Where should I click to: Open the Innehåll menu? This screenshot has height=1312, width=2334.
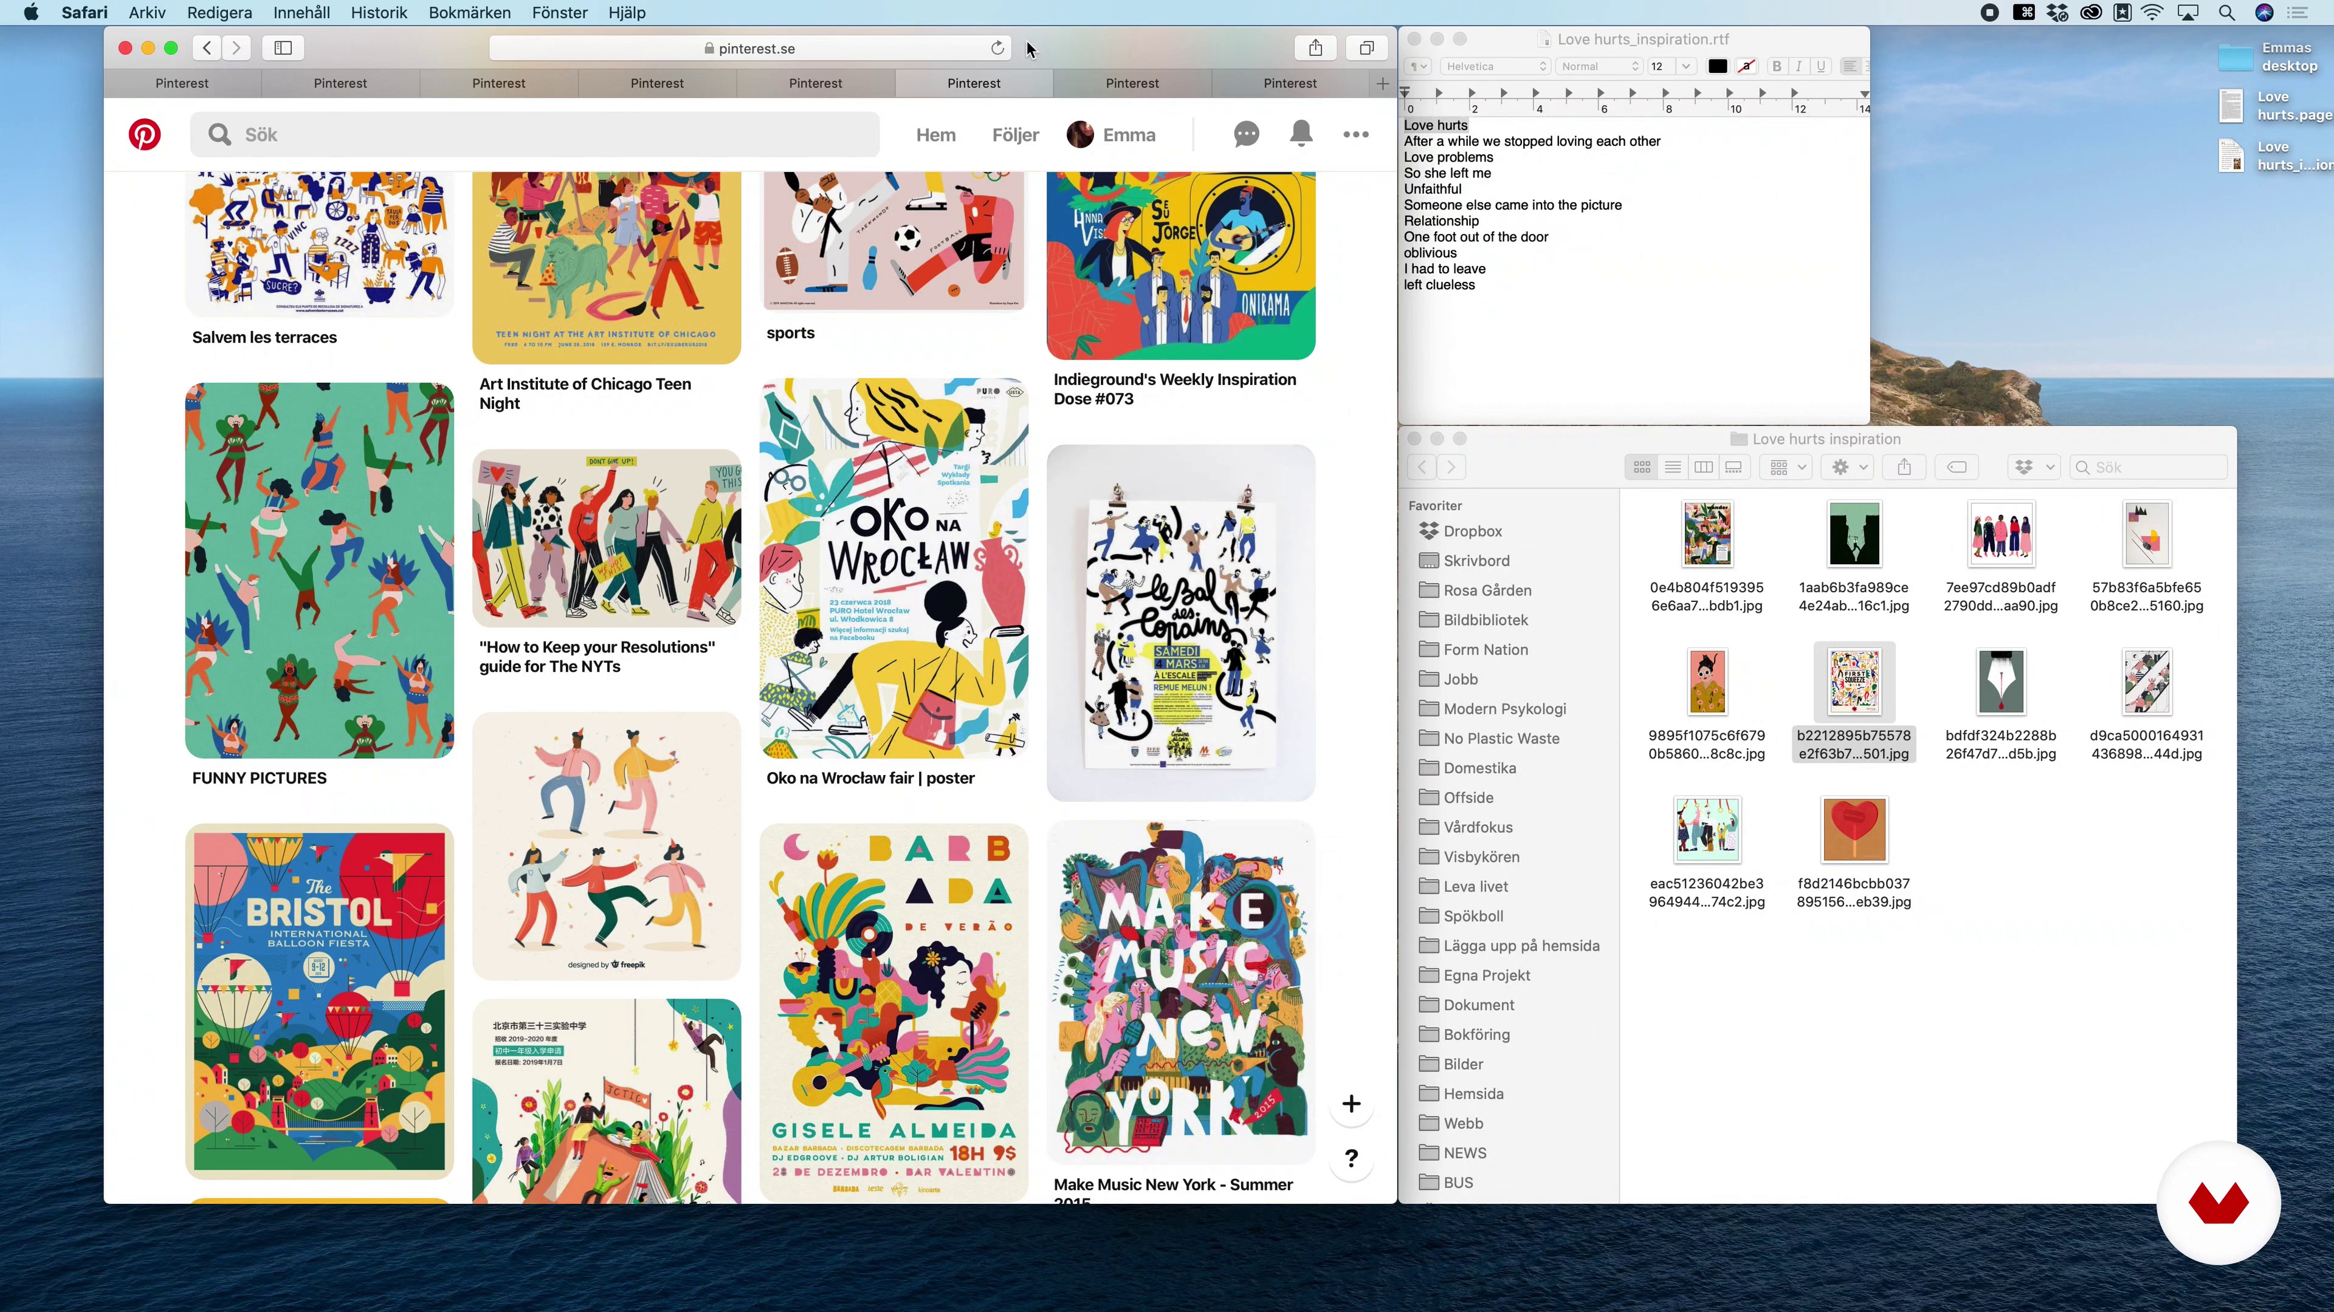click(x=301, y=13)
